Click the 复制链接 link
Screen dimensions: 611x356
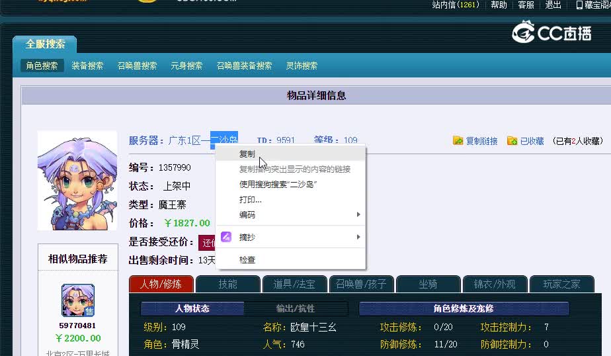[x=482, y=141]
